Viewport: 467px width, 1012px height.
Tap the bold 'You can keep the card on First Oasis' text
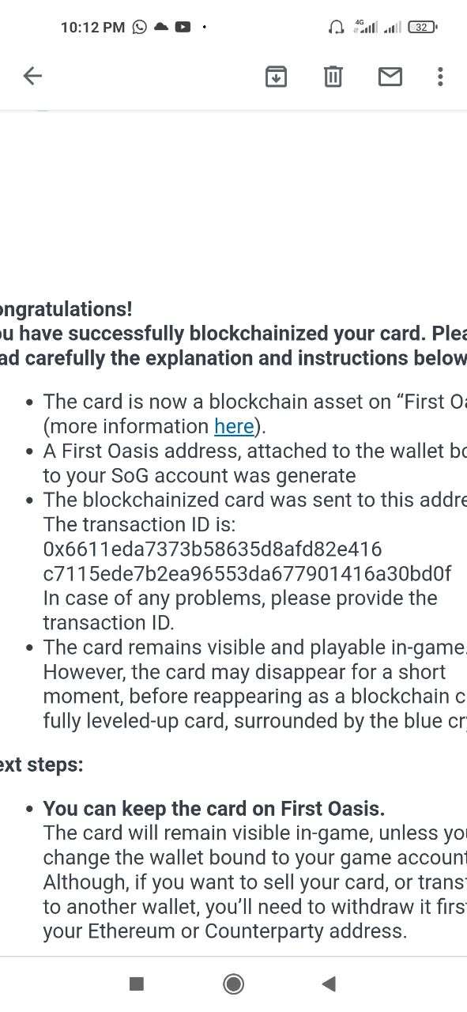(214, 809)
